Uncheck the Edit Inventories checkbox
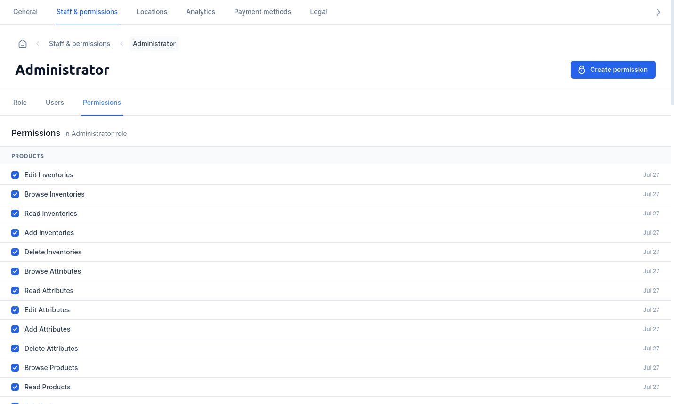 (x=15, y=175)
